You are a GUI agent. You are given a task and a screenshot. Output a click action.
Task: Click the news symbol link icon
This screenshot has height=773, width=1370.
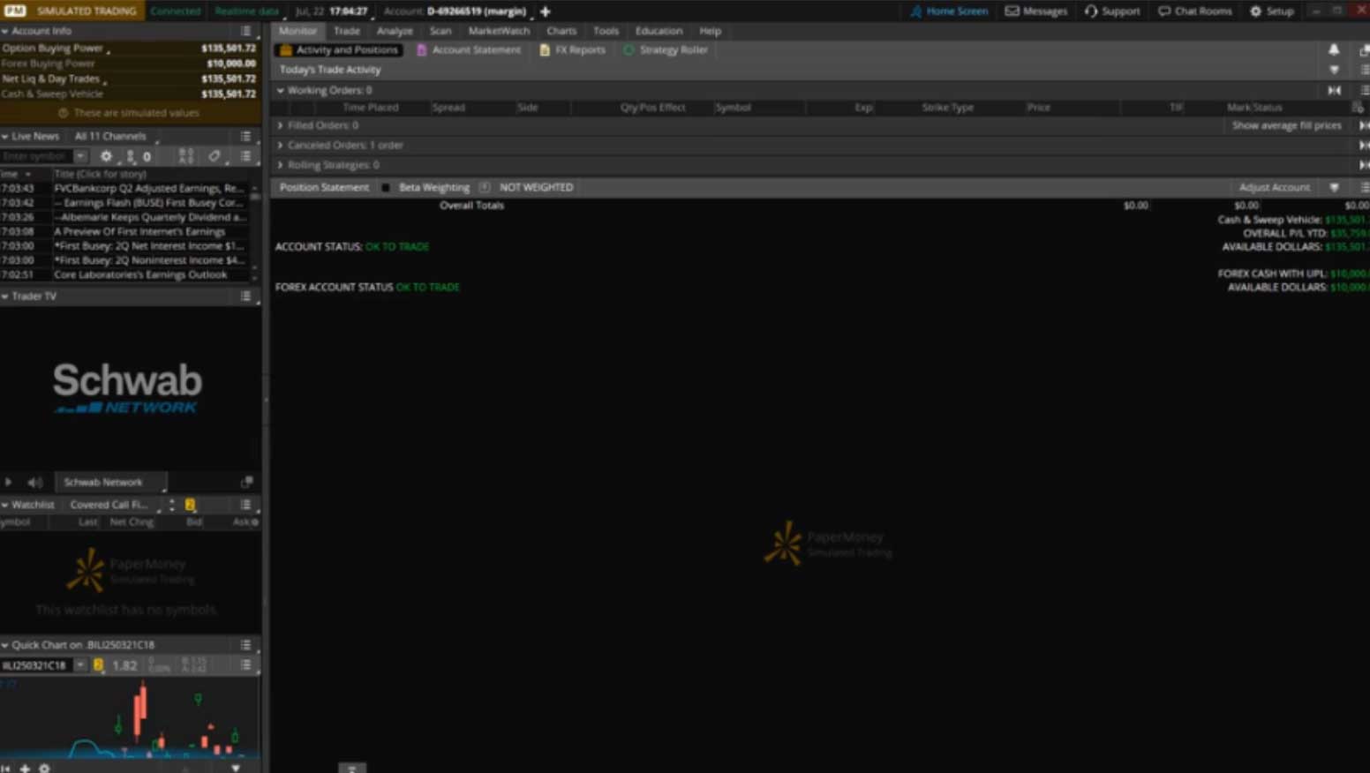point(214,156)
